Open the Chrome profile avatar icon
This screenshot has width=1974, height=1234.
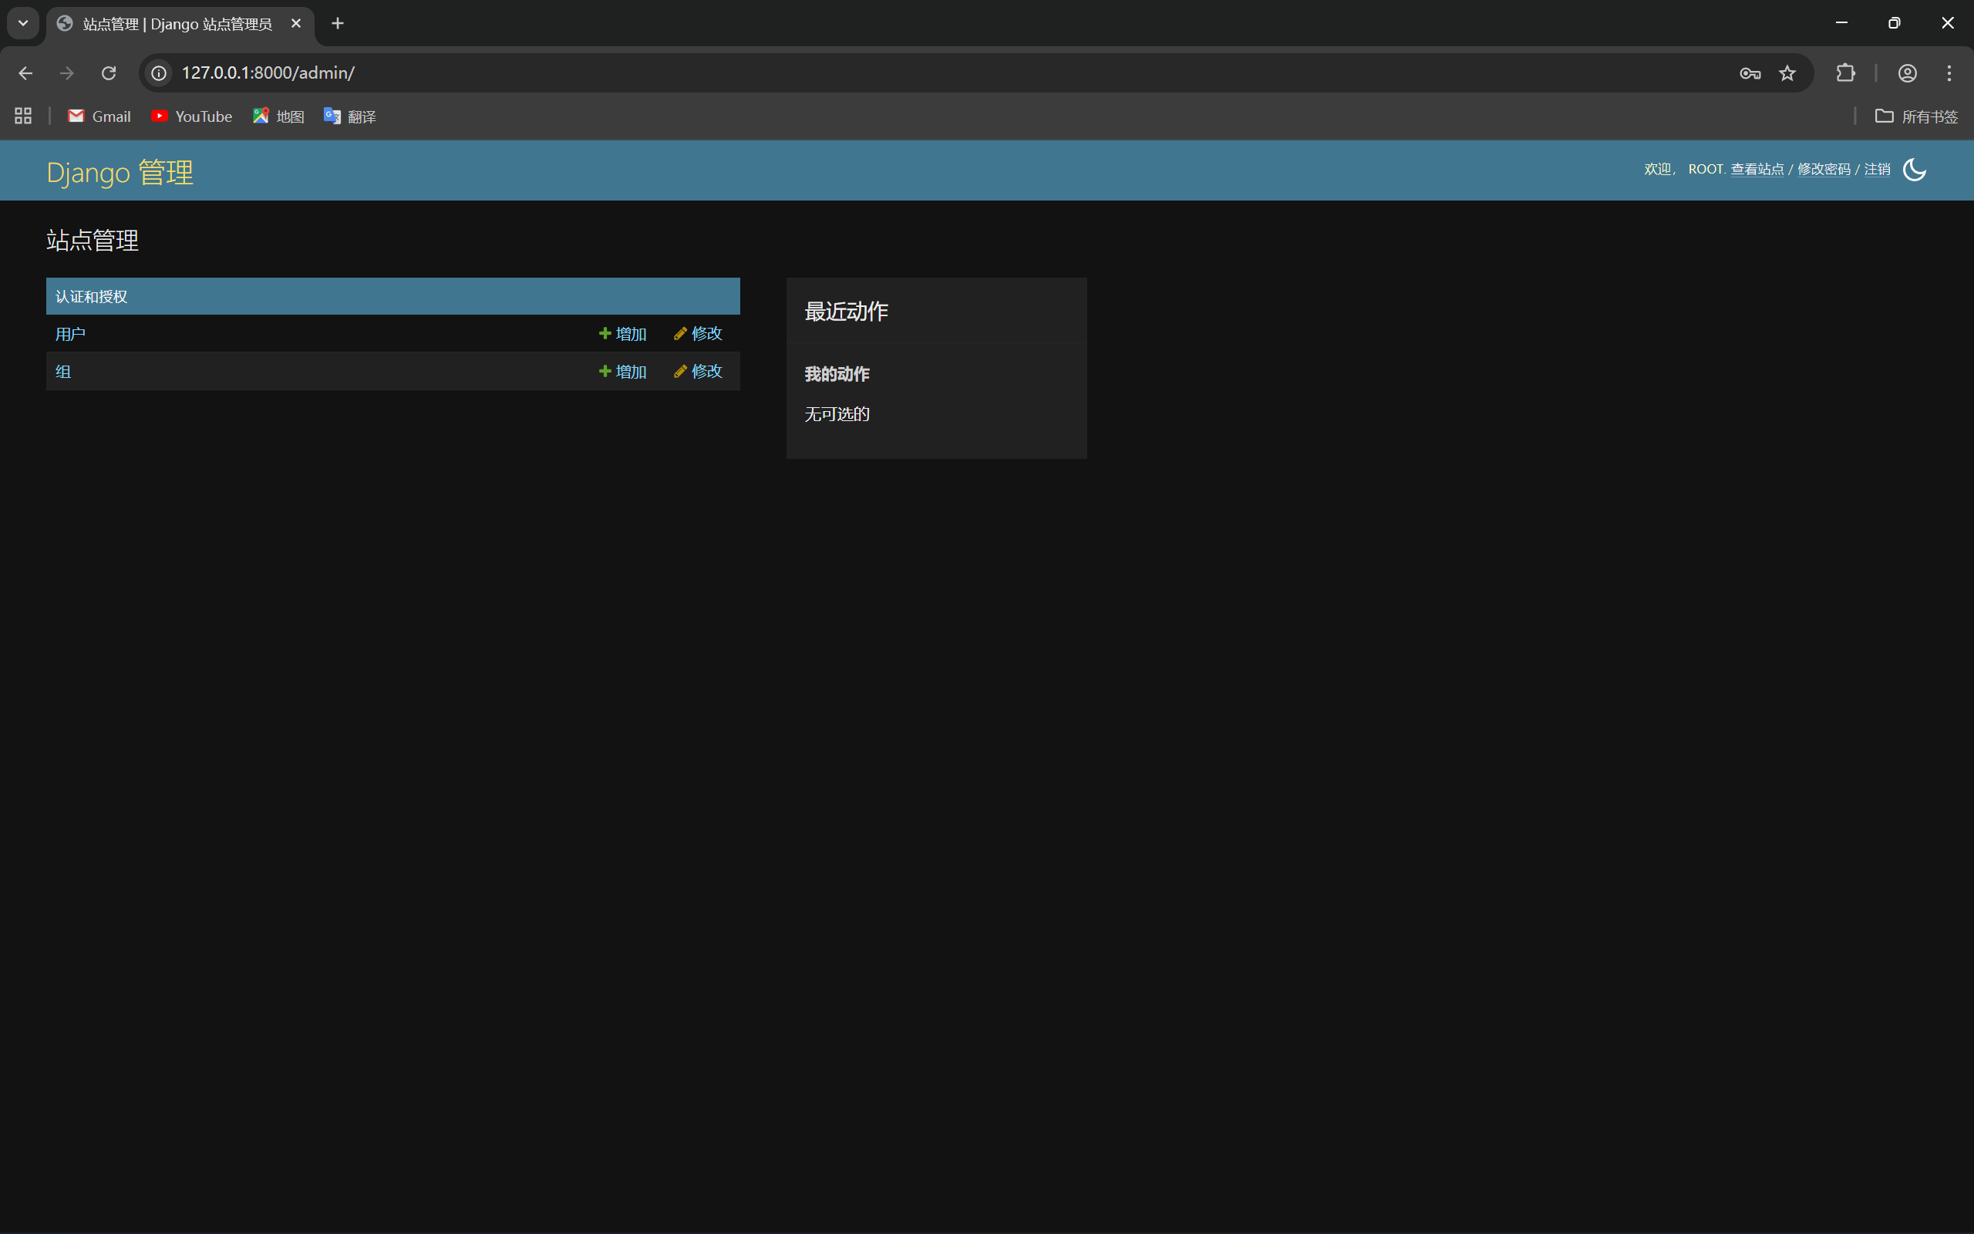pyautogui.click(x=1907, y=73)
